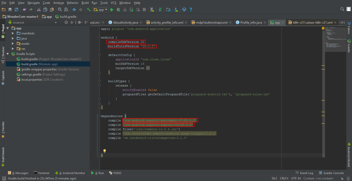Open the File menu
The image size is (352, 181).
tap(4, 3)
